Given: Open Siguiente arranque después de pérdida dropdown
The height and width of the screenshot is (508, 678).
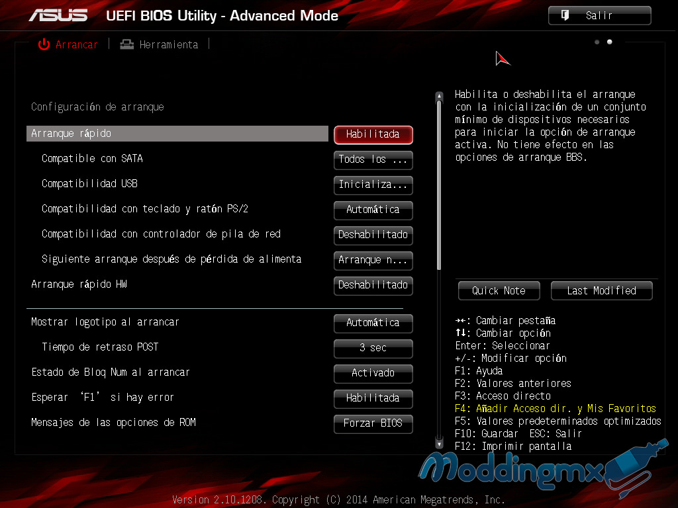Looking at the screenshot, I should [x=373, y=259].
